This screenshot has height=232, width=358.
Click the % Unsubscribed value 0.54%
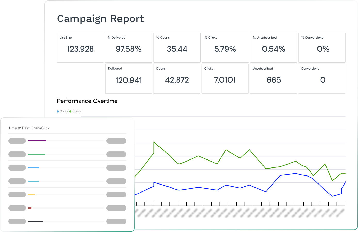pyautogui.click(x=274, y=49)
